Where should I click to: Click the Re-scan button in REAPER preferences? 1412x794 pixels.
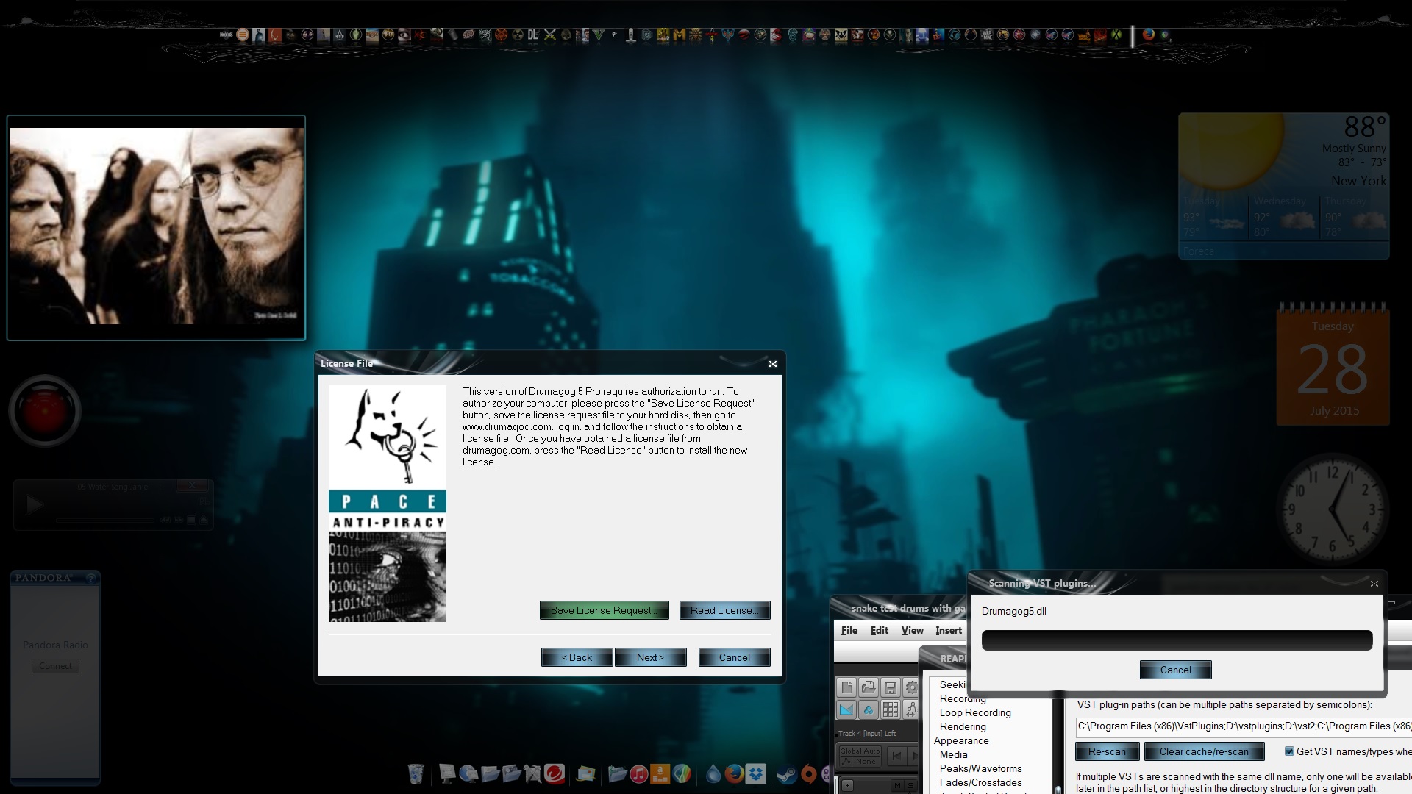tap(1107, 751)
